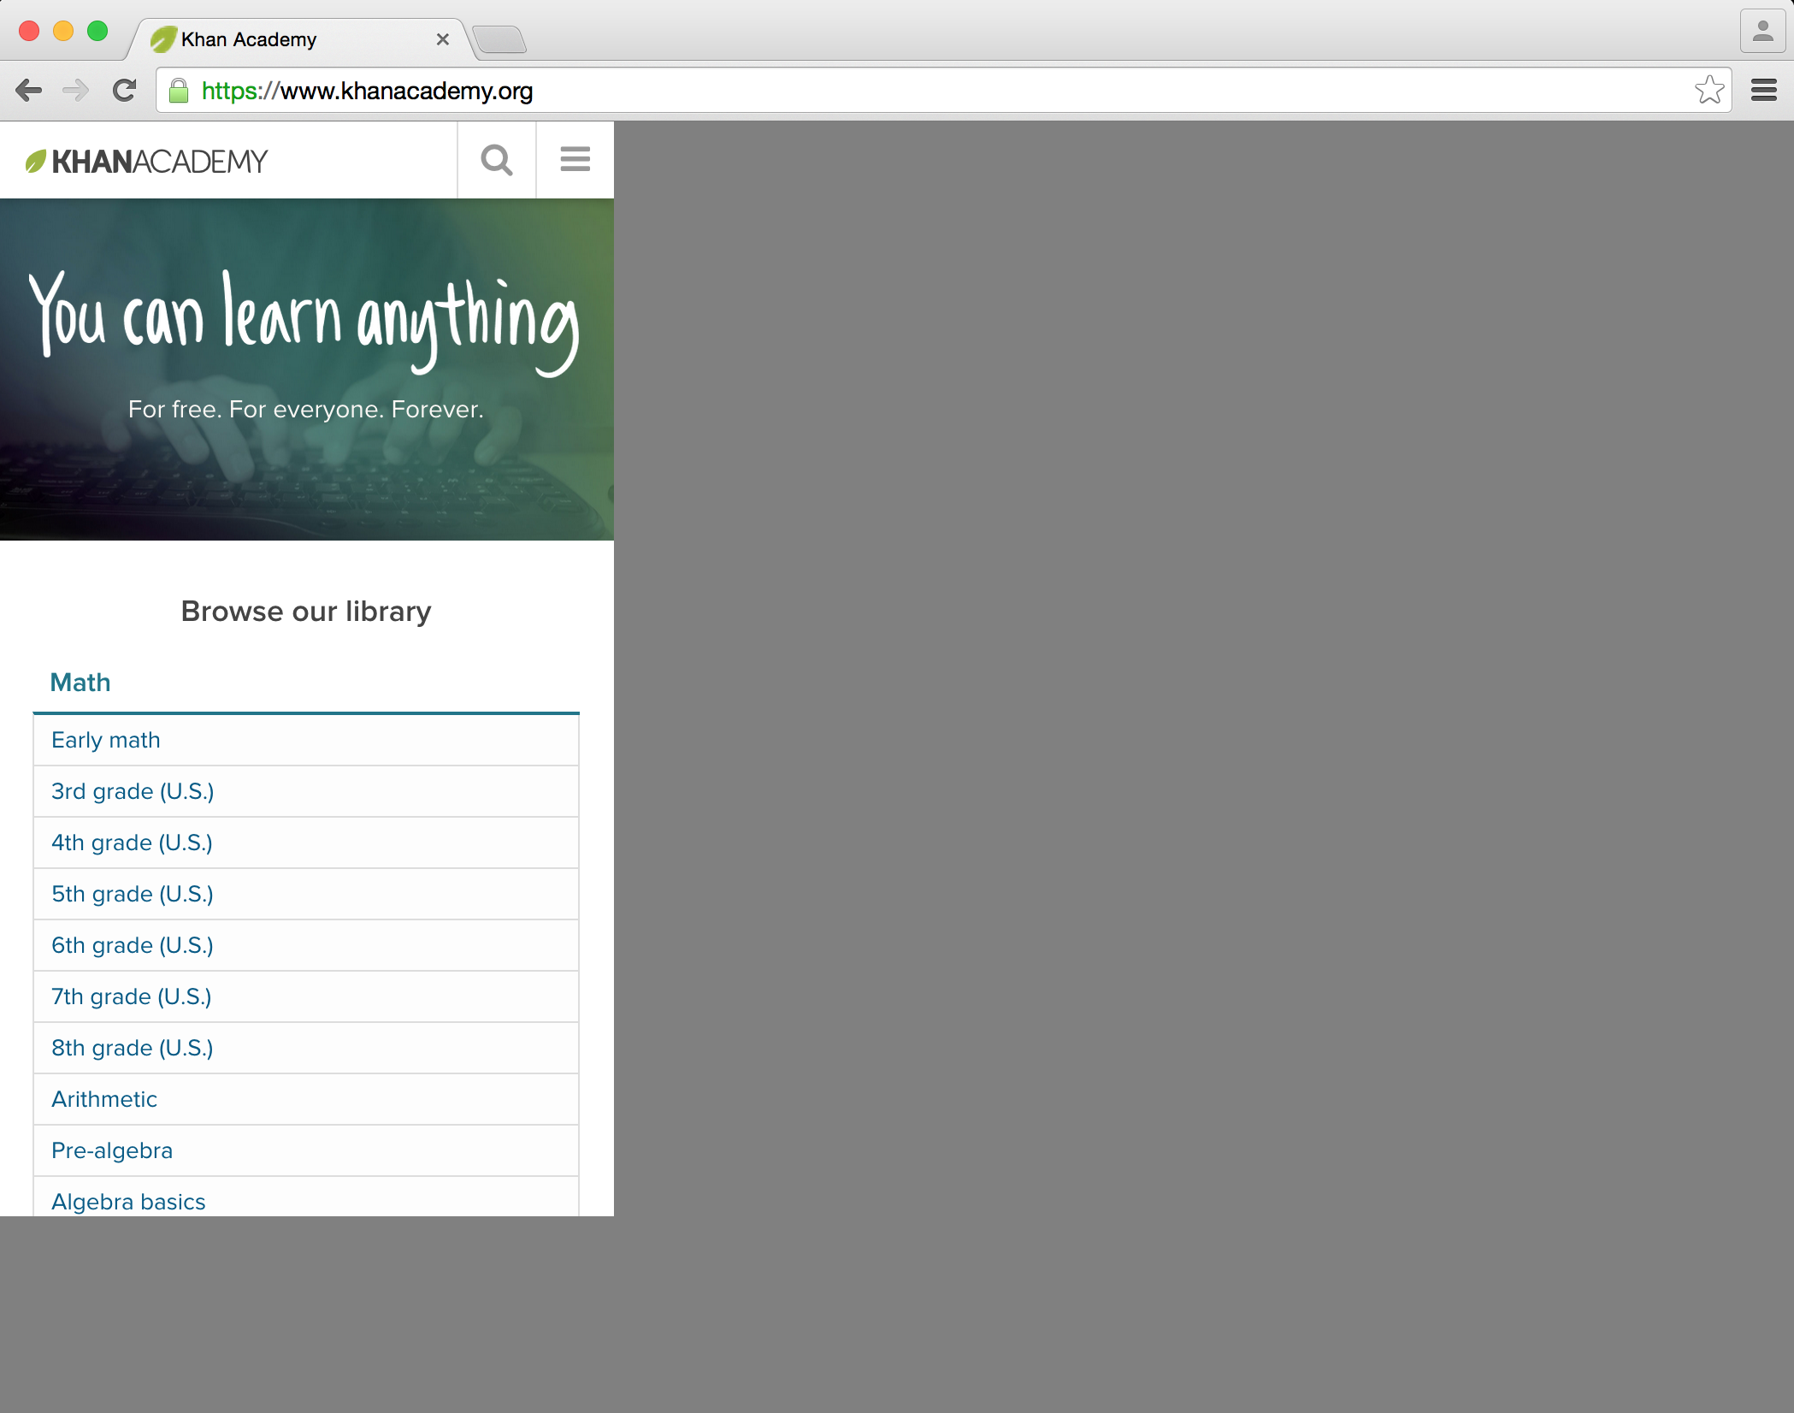Open a new browser tab
1794x1413 pixels.
tap(499, 39)
